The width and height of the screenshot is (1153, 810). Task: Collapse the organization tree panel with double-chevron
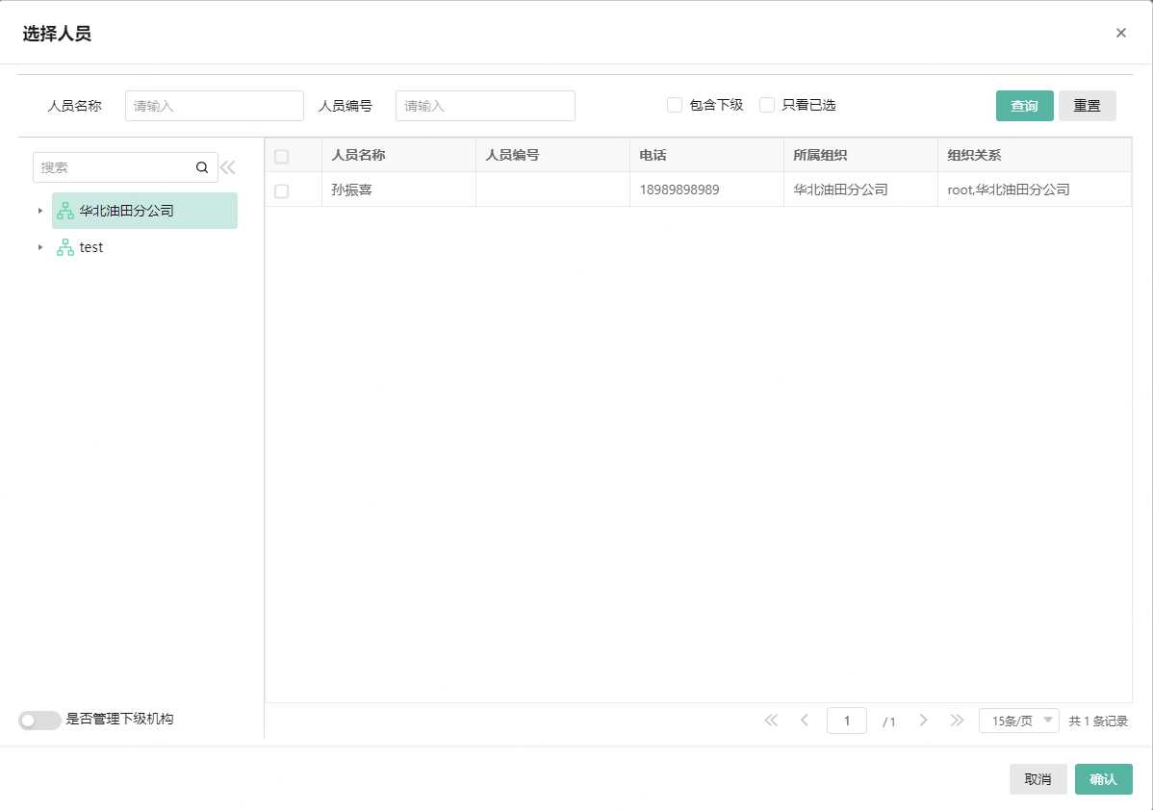pos(228,167)
